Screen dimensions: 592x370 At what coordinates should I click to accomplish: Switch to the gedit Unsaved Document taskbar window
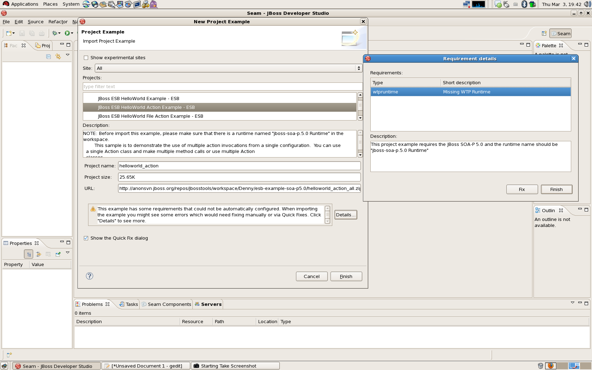[x=146, y=366]
